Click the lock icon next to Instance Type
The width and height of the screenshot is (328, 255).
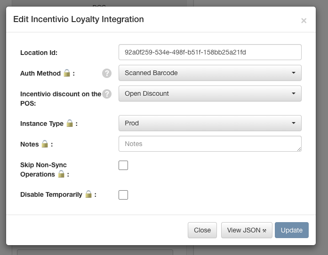point(70,124)
